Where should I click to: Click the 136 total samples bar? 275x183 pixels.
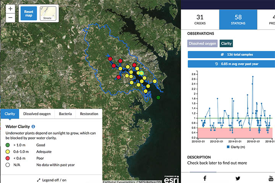coord(231,55)
